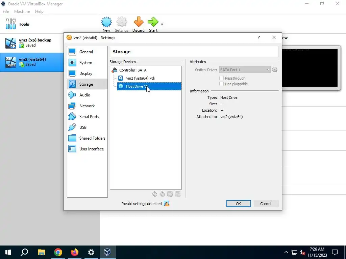
Task: Open the USB settings category
Action: [x=87, y=127]
